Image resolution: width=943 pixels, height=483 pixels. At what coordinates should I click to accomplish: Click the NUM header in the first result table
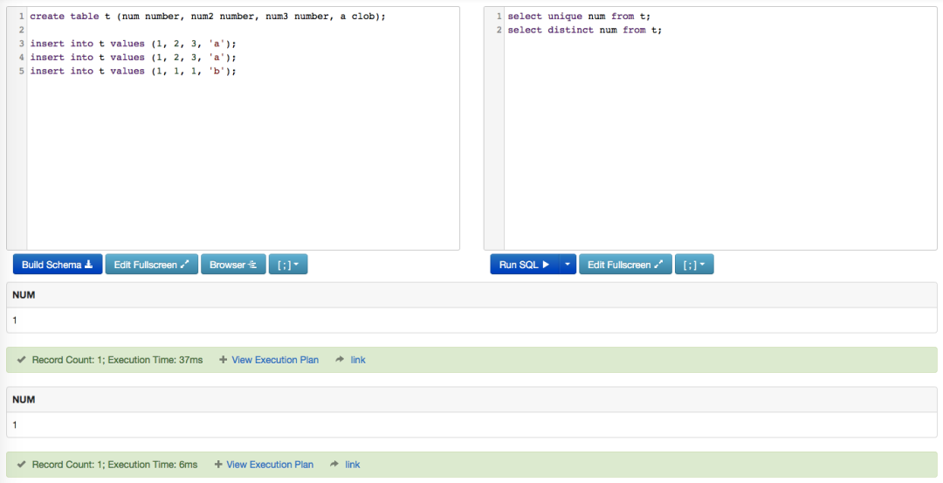tap(24, 295)
